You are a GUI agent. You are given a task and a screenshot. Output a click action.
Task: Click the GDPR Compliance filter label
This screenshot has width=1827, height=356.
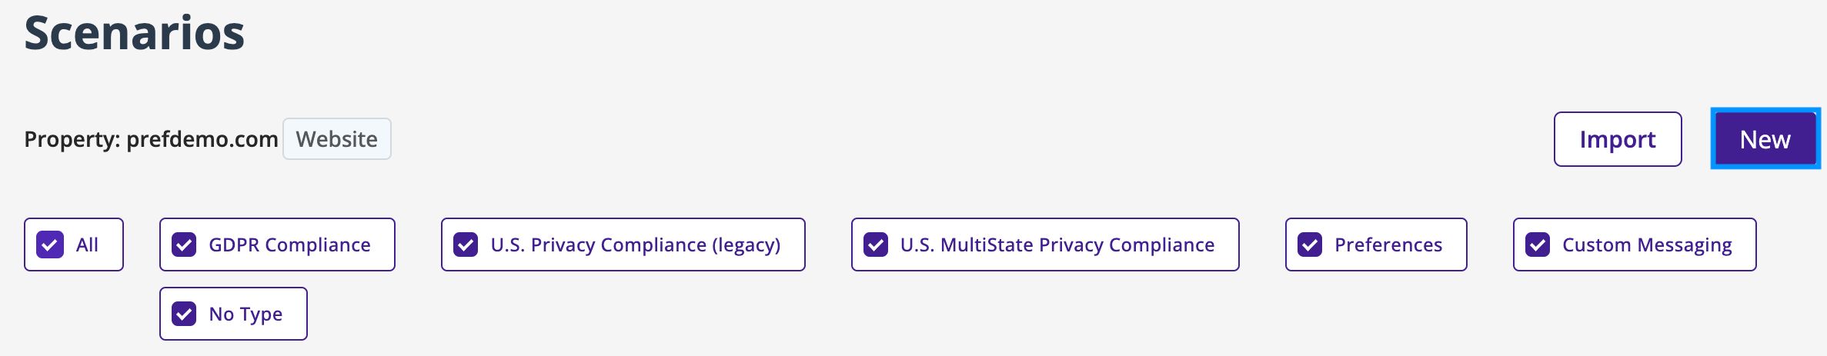(x=289, y=245)
